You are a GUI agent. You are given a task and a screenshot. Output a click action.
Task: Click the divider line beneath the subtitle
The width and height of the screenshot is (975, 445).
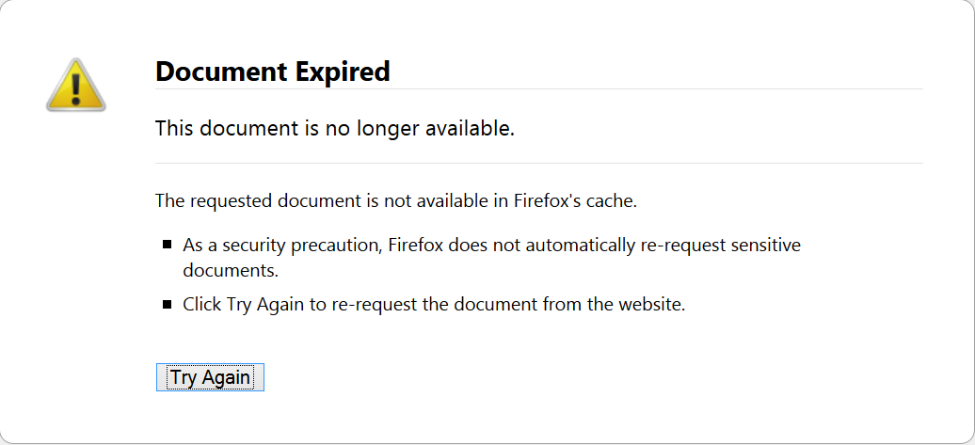539,164
